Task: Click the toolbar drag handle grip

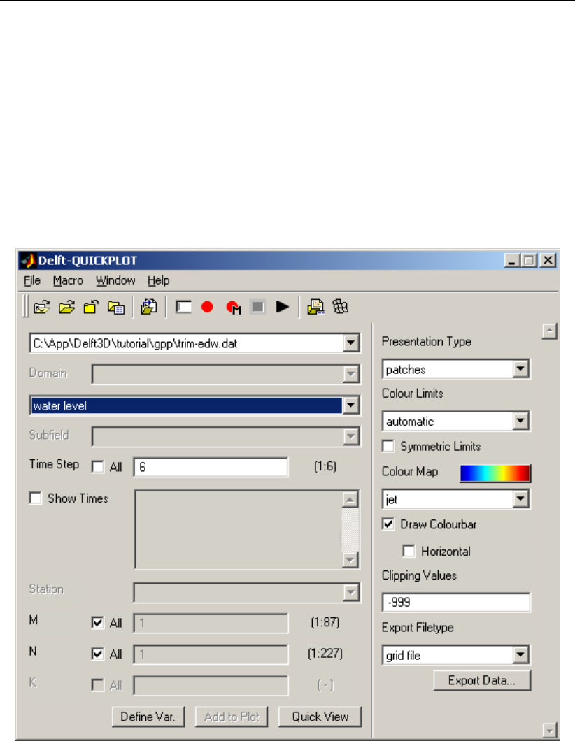Action: point(26,307)
